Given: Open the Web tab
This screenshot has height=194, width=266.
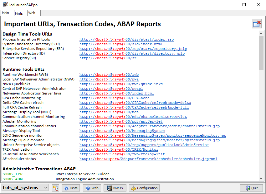Looking at the screenshot, I should 34,13.
